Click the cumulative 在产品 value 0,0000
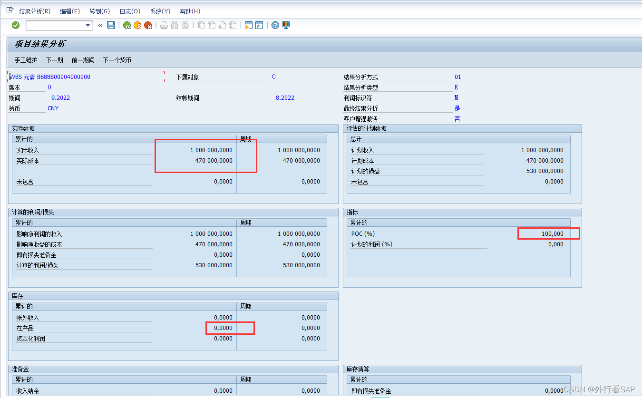 point(223,328)
